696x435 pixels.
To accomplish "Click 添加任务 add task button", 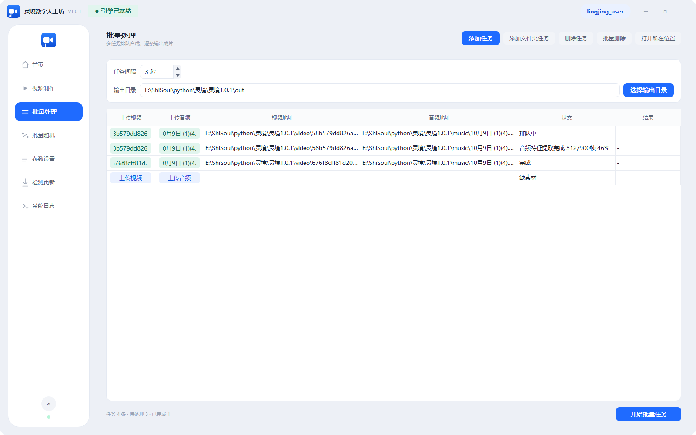I will [x=481, y=38].
